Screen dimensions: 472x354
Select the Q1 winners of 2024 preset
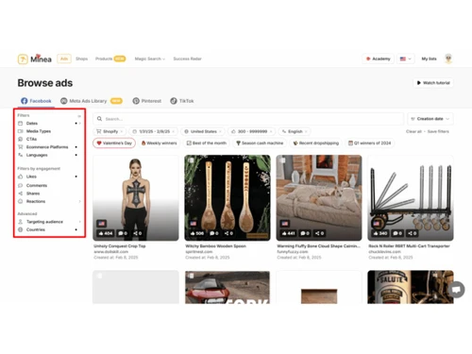(370, 143)
